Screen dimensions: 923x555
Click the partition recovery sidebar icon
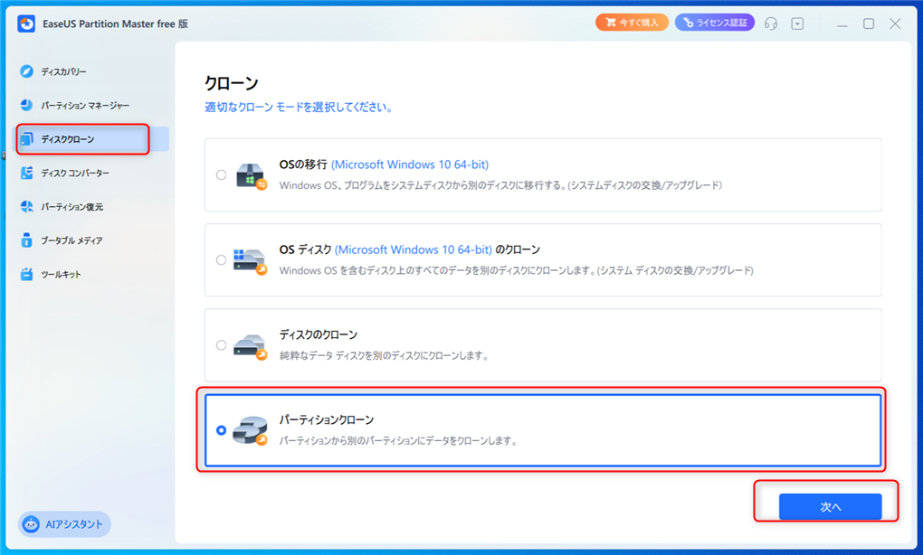point(26,206)
